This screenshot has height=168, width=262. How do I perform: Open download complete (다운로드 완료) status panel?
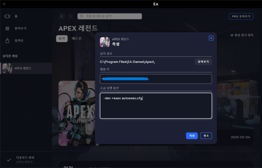[26, 160]
